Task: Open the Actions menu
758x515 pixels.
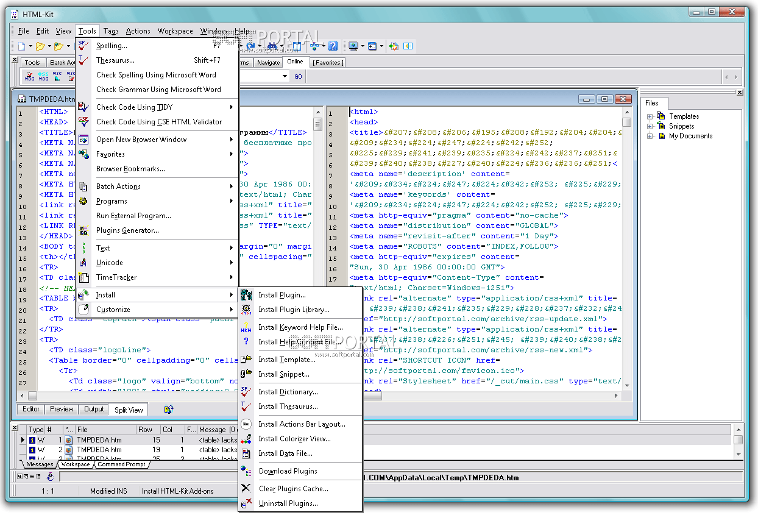Action: pos(138,31)
